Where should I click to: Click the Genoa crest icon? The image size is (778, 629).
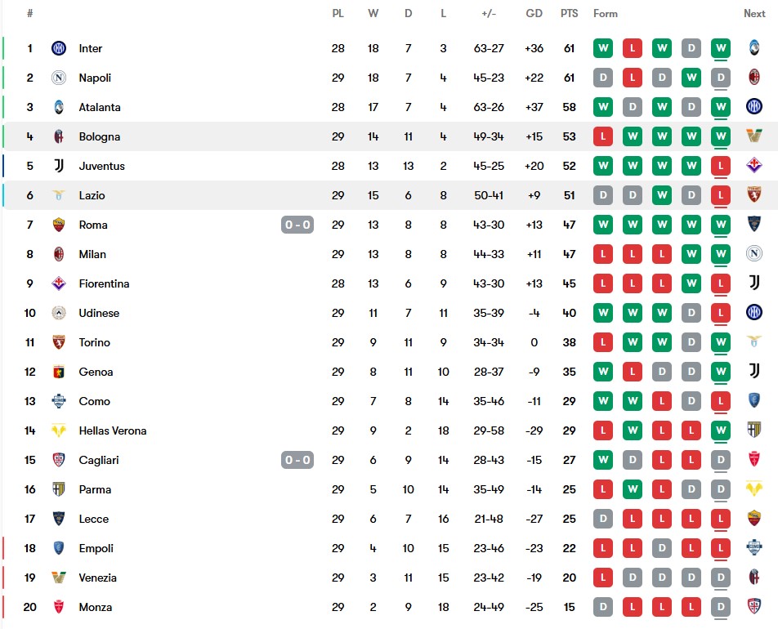tap(59, 372)
